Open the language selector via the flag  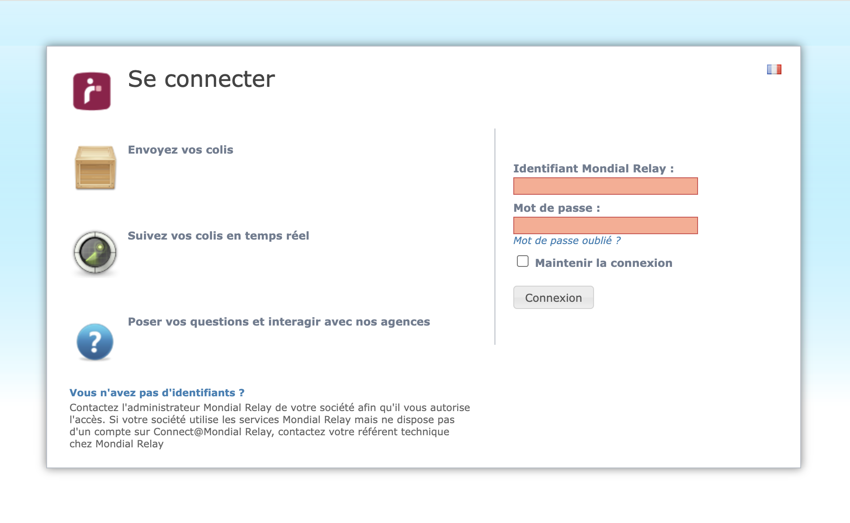(774, 69)
